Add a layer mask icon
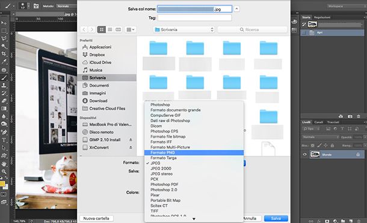This screenshot has width=367, height=223. [327, 221]
